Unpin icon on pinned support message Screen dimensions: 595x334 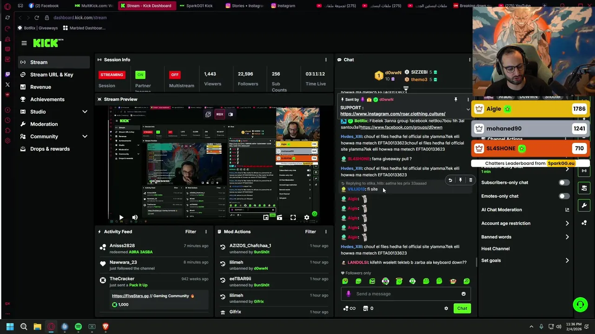pyautogui.click(x=456, y=100)
